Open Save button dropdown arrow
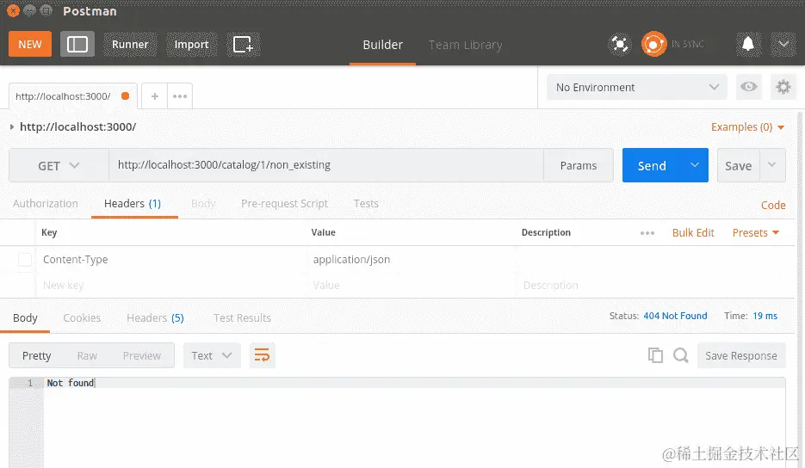The image size is (805, 468). click(x=771, y=165)
